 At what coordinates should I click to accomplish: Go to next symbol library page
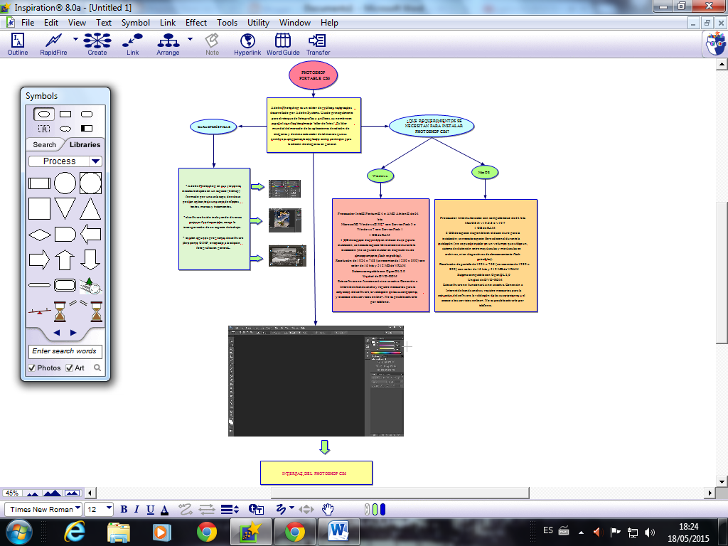pos(73,333)
